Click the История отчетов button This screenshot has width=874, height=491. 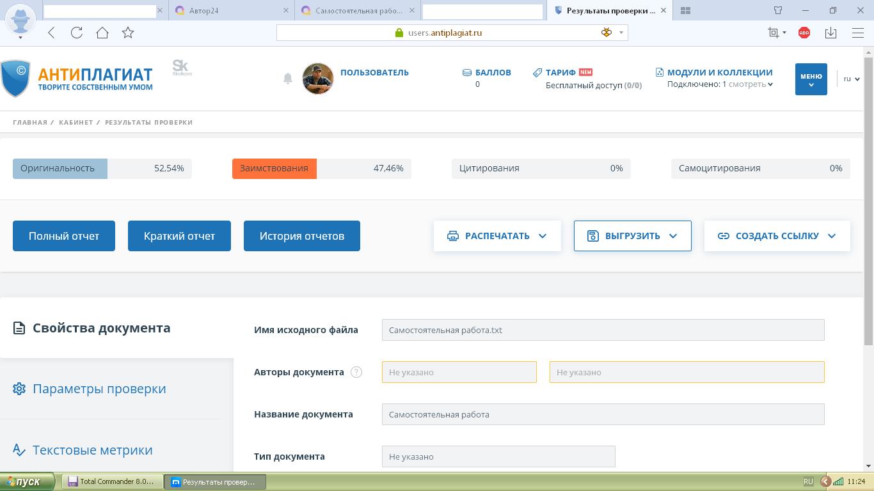pos(301,236)
